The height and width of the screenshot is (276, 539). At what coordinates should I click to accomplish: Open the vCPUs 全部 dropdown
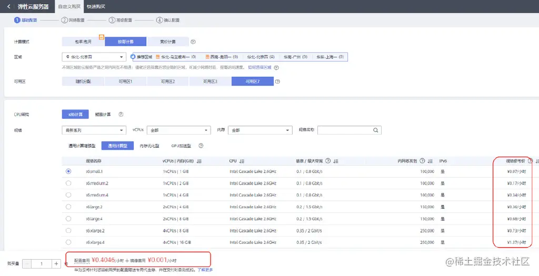179,130
